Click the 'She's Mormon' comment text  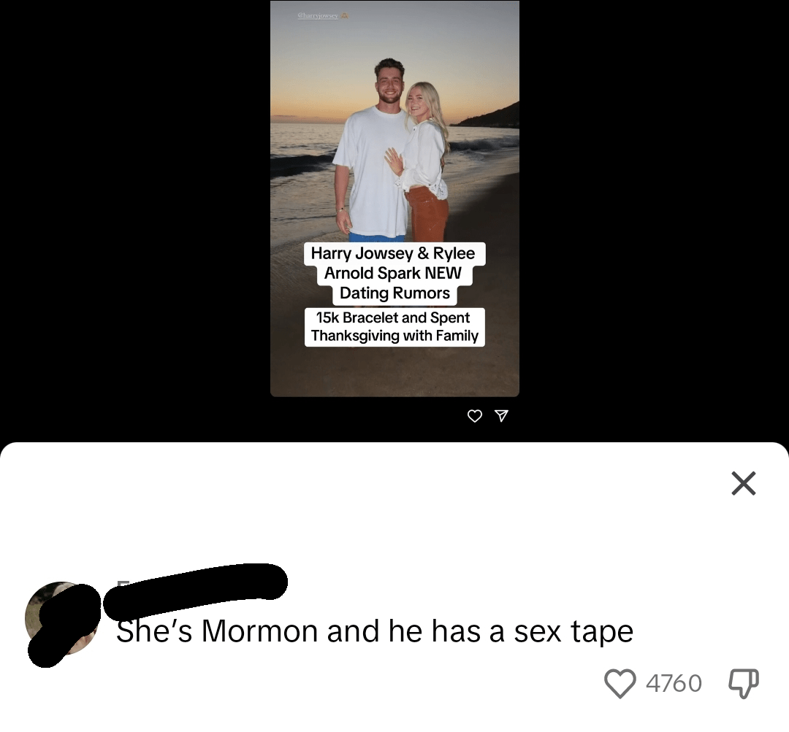click(374, 631)
